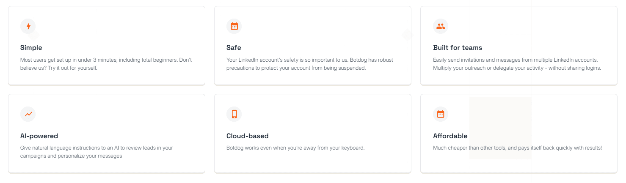Click the lightning bolt icon above Simple
This screenshot has height=183, width=626.
click(x=28, y=26)
